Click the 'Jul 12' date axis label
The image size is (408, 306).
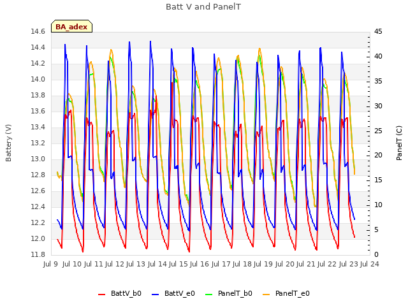[x=115, y=264]
